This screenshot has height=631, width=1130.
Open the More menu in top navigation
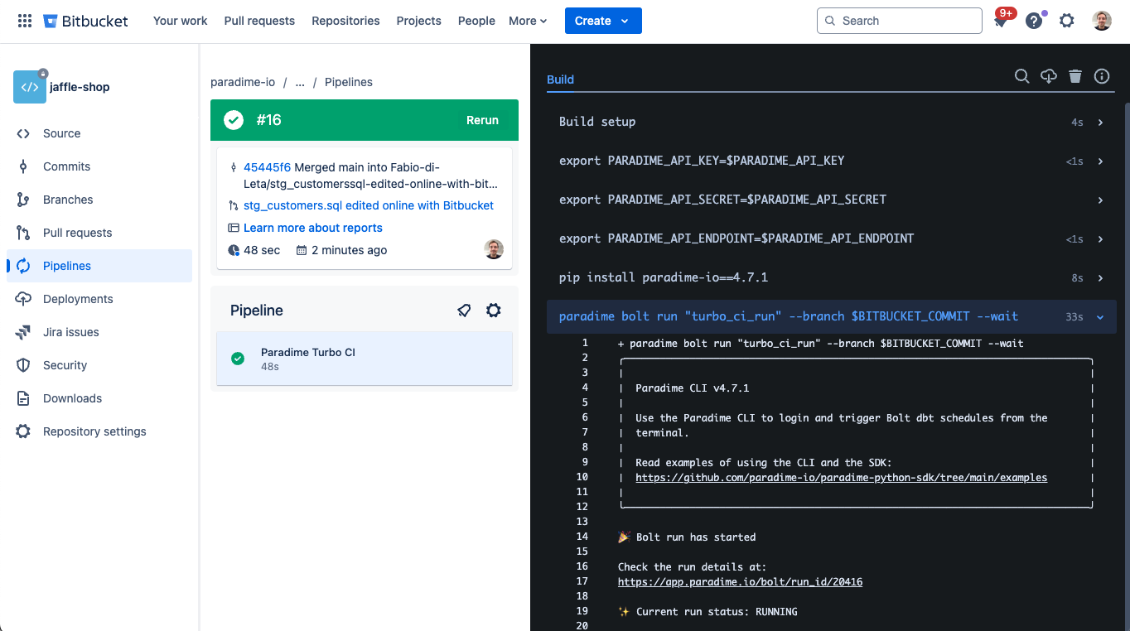pyautogui.click(x=528, y=21)
